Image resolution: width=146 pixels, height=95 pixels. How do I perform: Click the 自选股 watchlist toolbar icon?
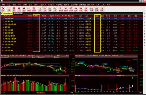(34, 9)
